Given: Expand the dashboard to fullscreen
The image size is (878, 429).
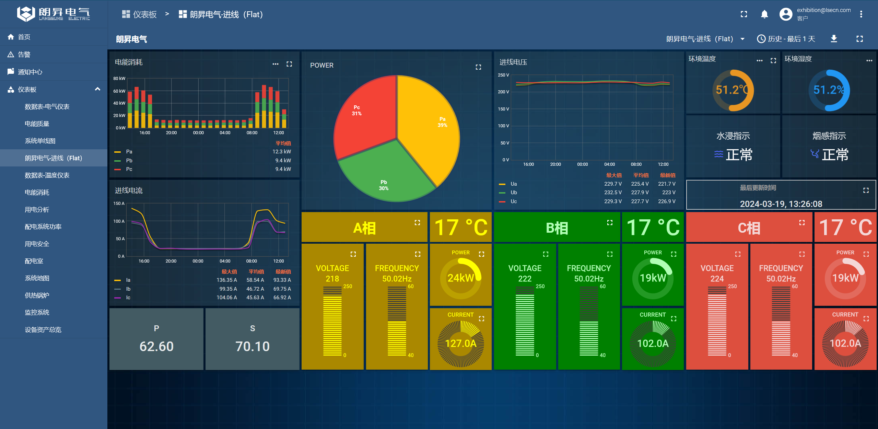Looking at the screenshot, I should (859, 39).
